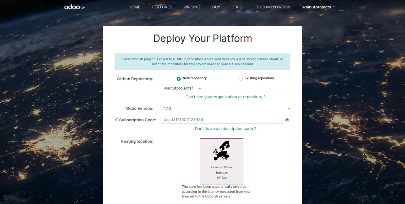This screenshot has height=204, width=405.
Task: Navigate to PRICING in the navbar
Action: pyautogui.click(x=192, y=7)
